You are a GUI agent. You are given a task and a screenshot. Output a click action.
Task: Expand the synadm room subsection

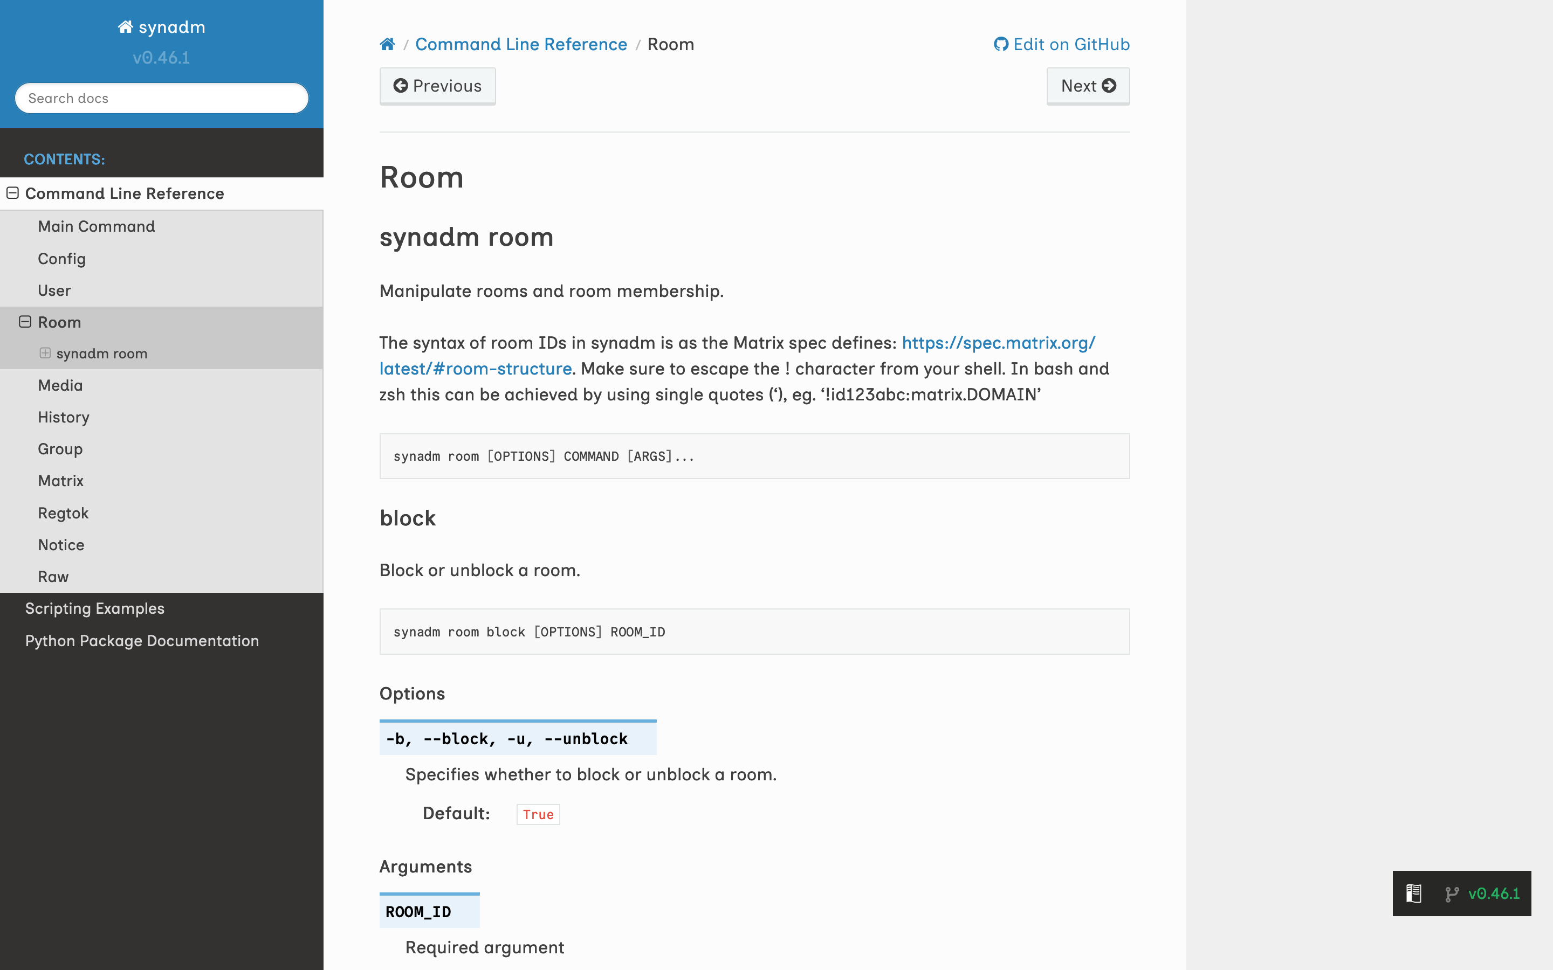tap(45, 354)
